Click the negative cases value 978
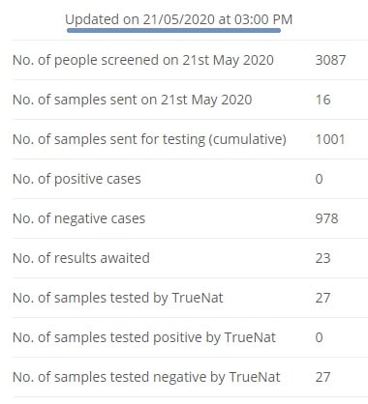Image resolution: width=368 pixels, height=404 pixels. [x=326, y=218]
